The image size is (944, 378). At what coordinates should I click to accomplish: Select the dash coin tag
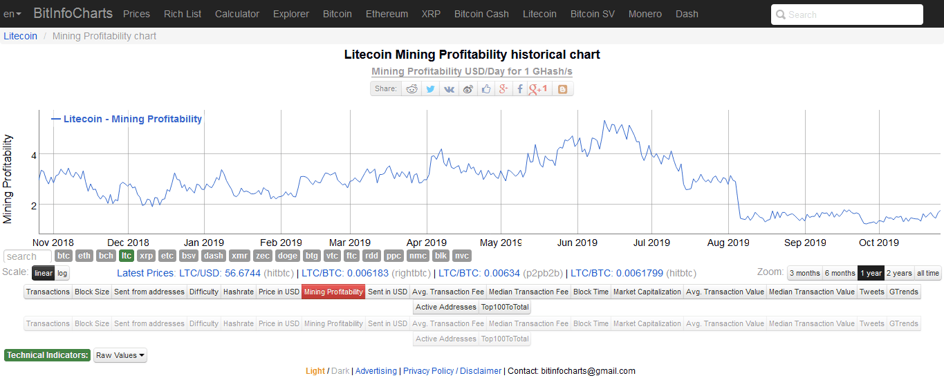pyautogui.click(x=214, y=256)
